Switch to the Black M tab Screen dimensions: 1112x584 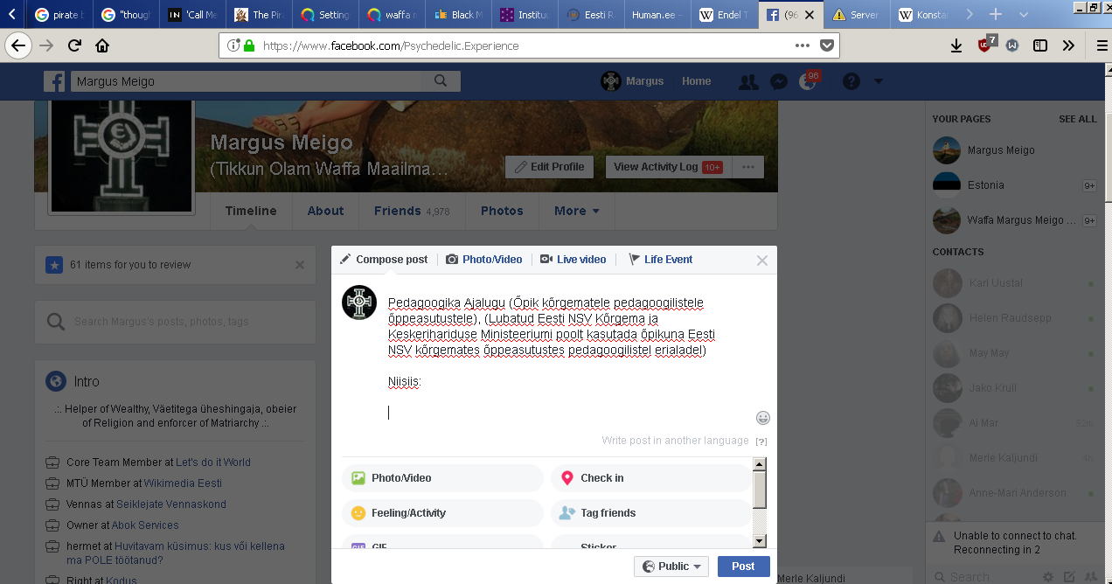(458, 15)
